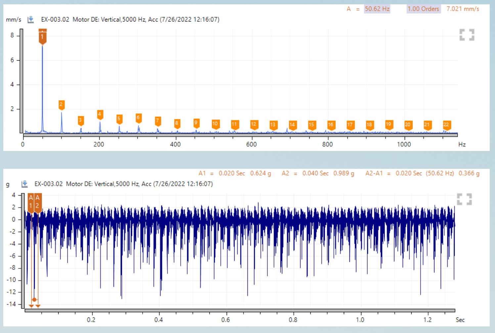The height and width of the screenshot is (333, 495).
Task: Select harmonic marker 6 on the spectrum
Action: (x=138, y=118)
